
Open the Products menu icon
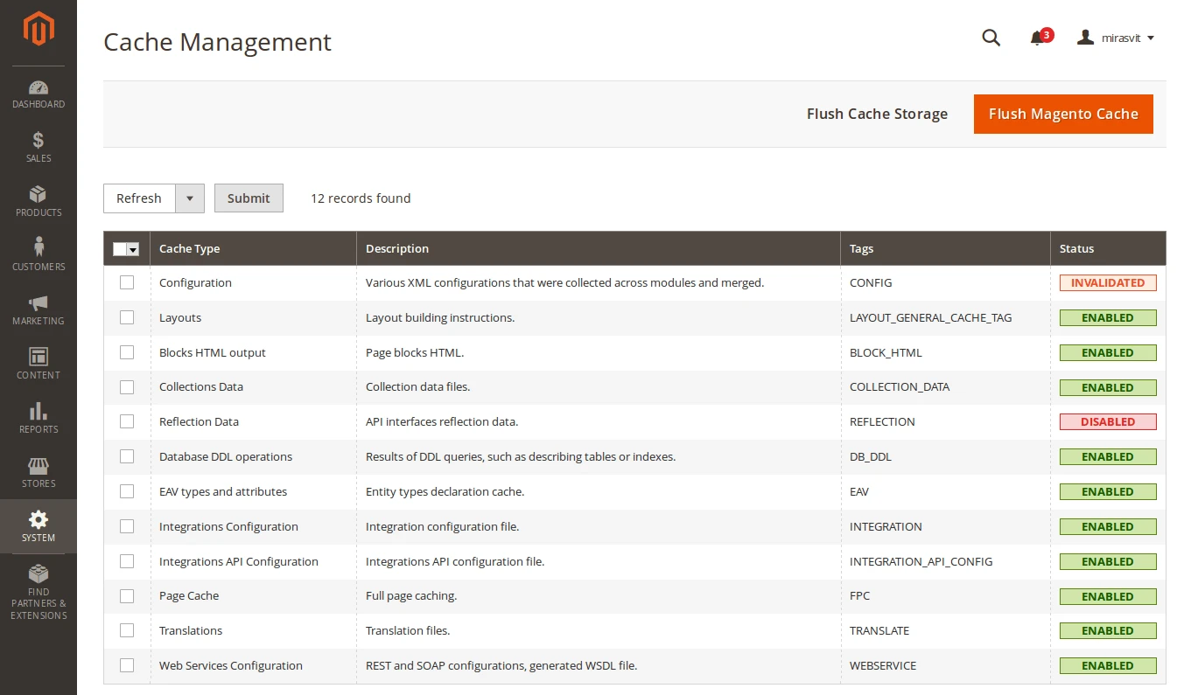coord(38,200)
